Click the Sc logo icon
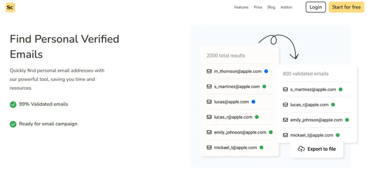The image size is (367, 171). point(10,8)
